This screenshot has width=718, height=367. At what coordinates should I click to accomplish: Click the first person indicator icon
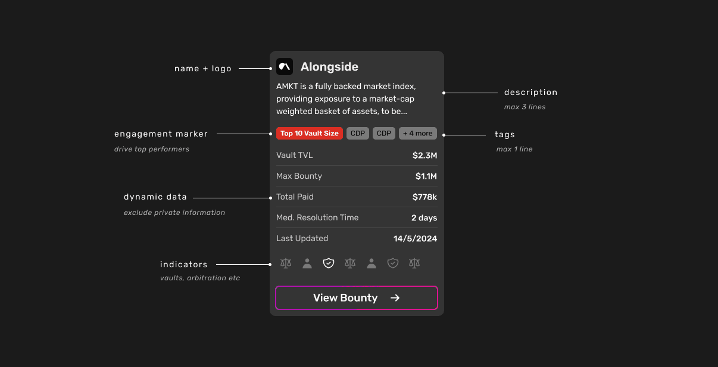[307, 263]
